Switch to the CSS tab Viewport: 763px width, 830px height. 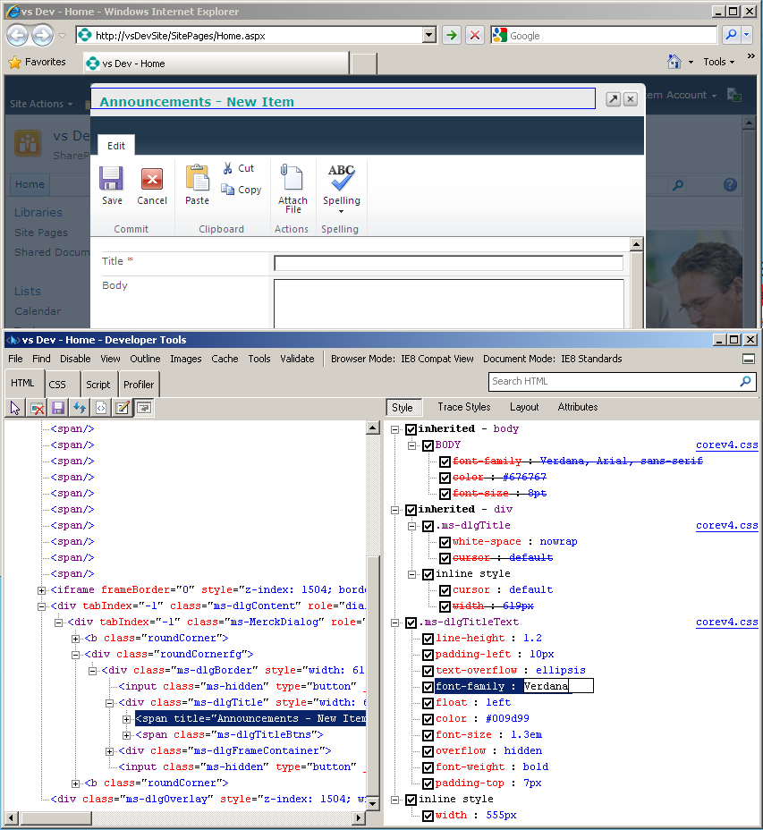[57, 385]
